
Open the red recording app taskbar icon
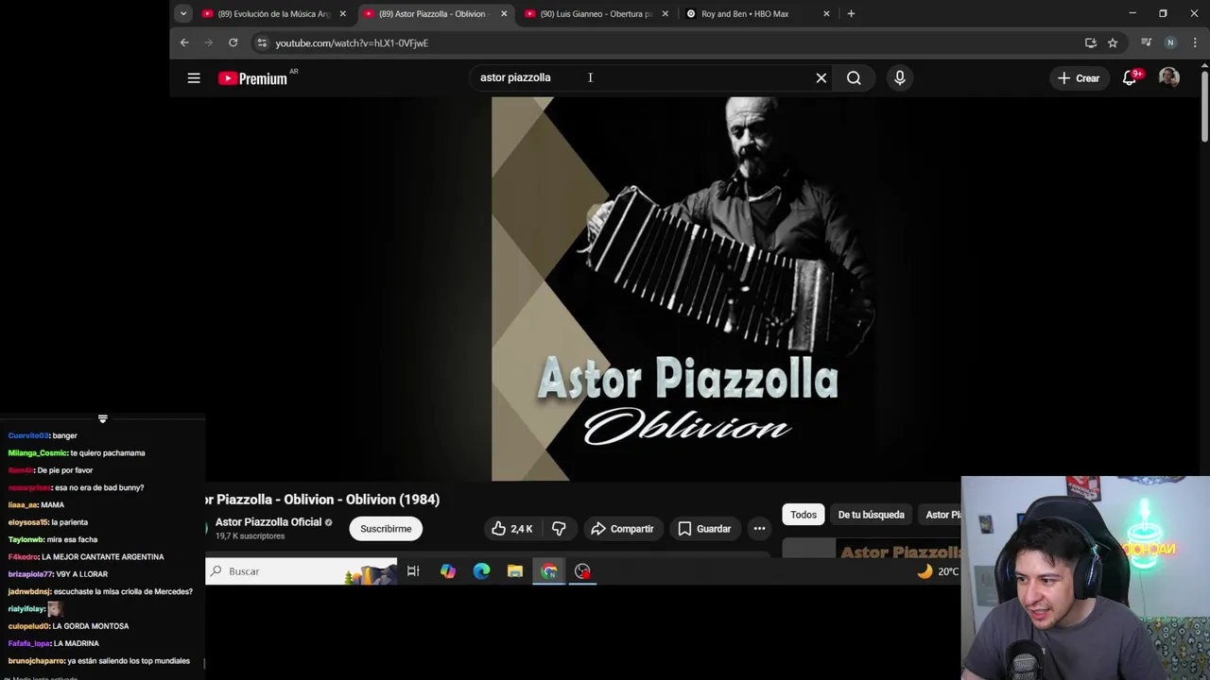582,571
